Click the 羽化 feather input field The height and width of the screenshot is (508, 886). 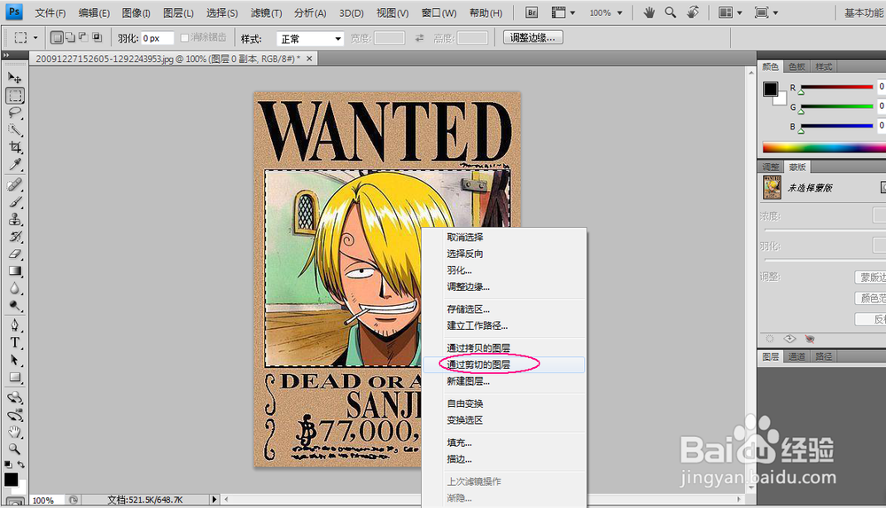157,38
